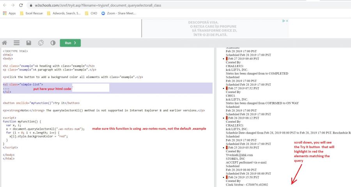Open the CHO bookmark folder

[91, 13]
